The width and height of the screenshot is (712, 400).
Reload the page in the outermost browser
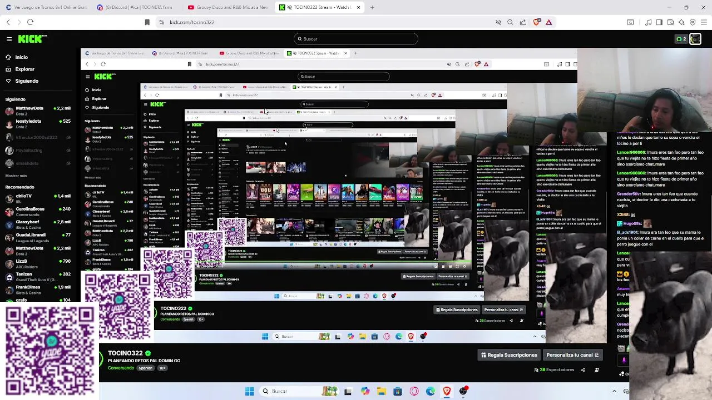coord(31,22)
